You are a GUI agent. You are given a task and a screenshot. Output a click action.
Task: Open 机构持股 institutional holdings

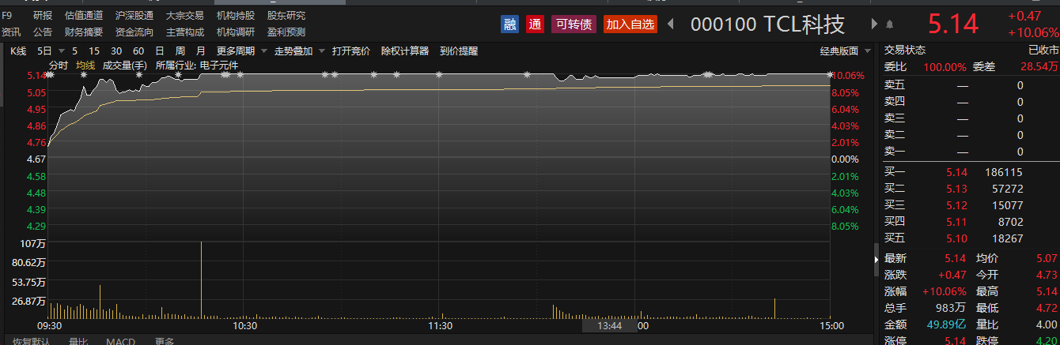tap(236, 15)
